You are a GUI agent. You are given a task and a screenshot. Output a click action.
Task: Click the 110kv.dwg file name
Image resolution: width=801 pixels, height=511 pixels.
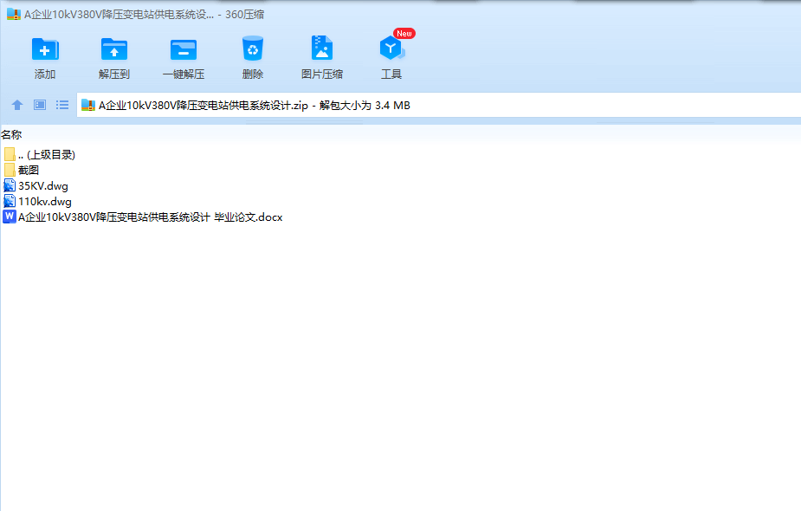click(45, 201)
